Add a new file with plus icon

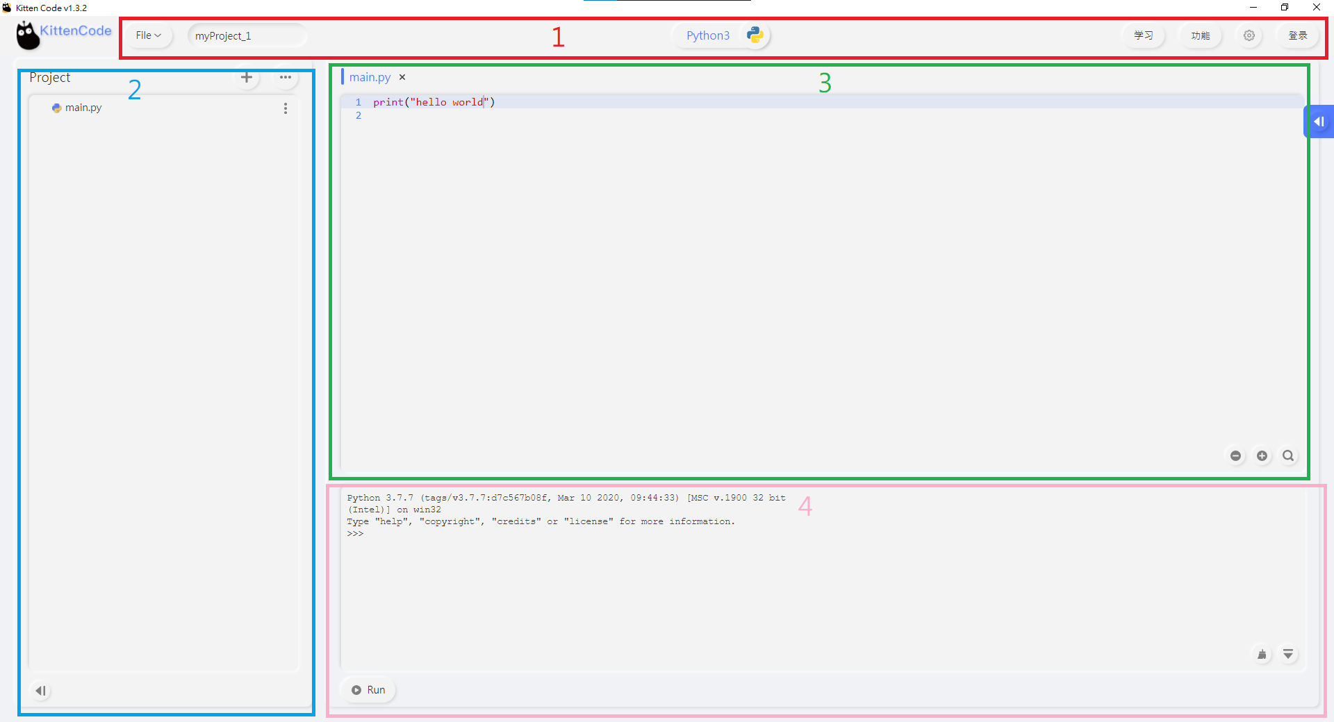click(x=247, y=77)
